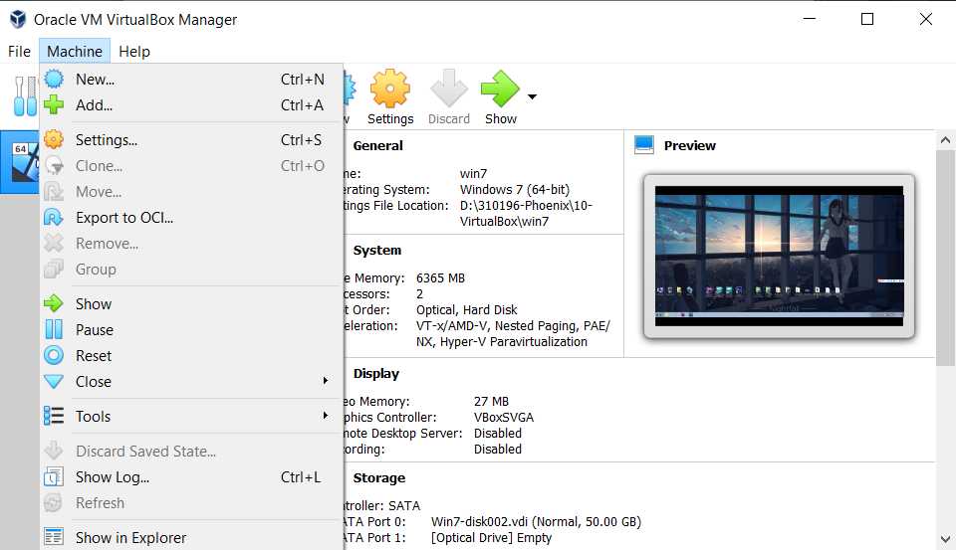Open the File menu
Image resolution: width=956 pixels, height=550 pixels.
19,51
